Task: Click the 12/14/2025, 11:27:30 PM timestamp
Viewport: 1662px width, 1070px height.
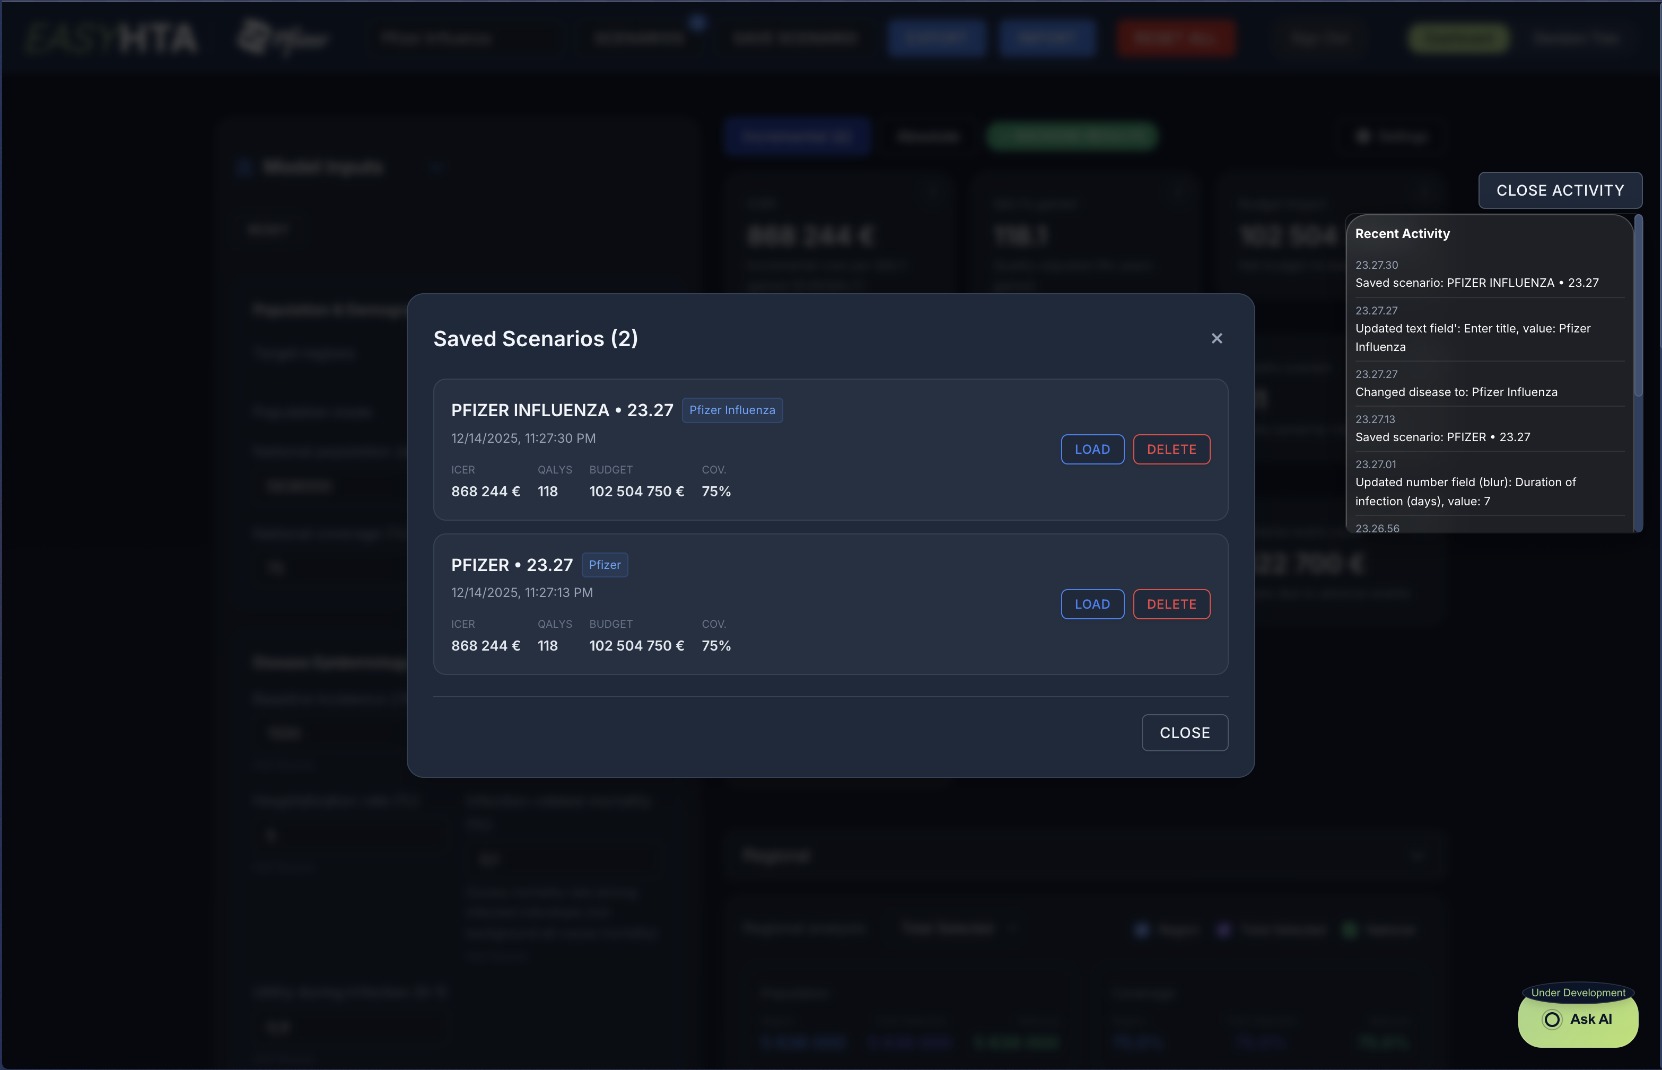Action: pyautogui.click(x=523, y=438)
